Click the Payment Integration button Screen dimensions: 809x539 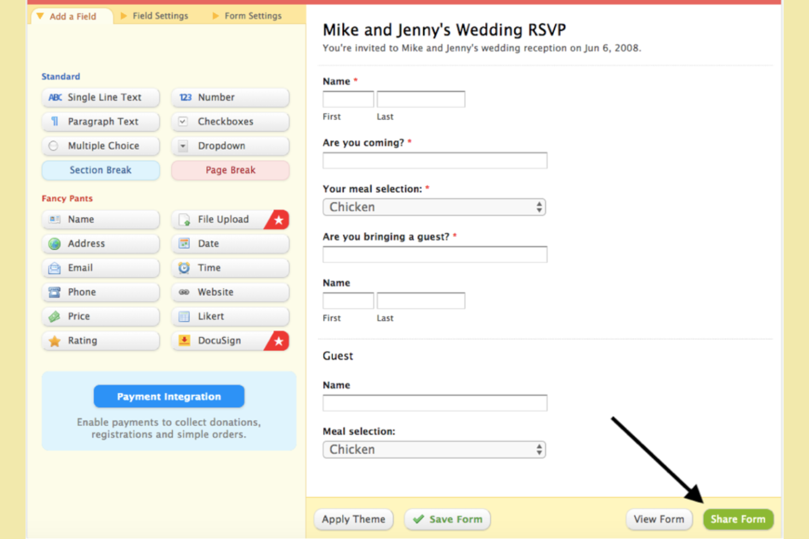[x=169, y=396]
